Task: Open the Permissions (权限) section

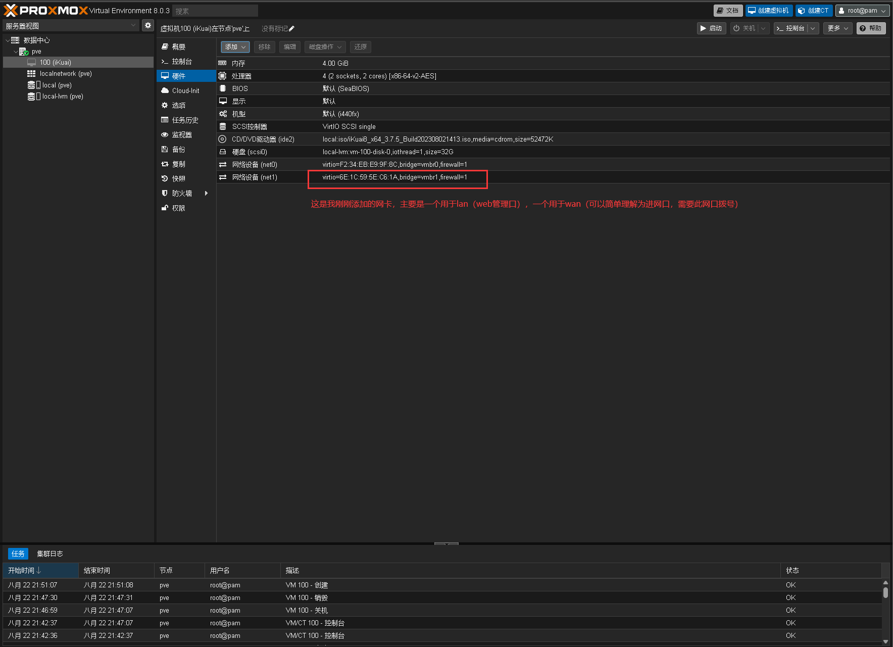Action: click(x=178, y=208)
